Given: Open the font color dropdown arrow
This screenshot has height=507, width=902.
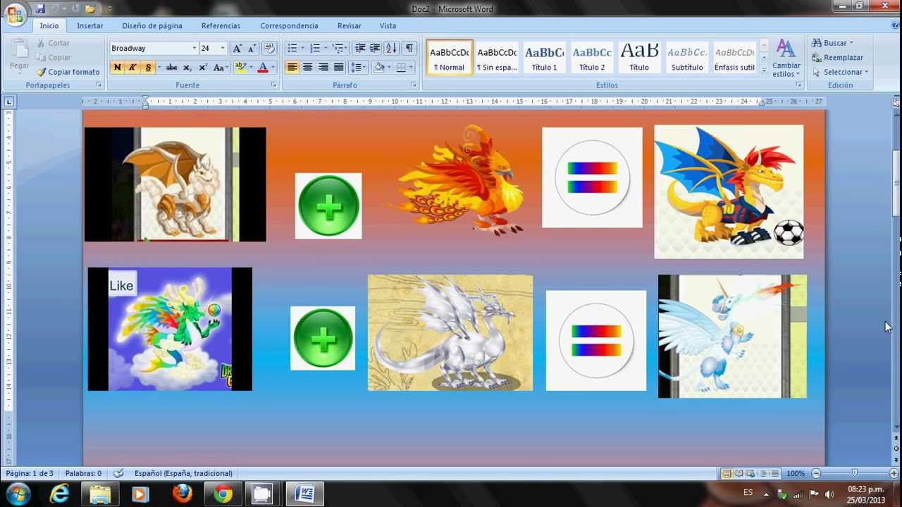Looking at the screenshot, I should [273, 68].
